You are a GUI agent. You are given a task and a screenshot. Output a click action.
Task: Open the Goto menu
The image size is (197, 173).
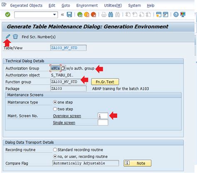pyautogui.click(x=66, y=5)
